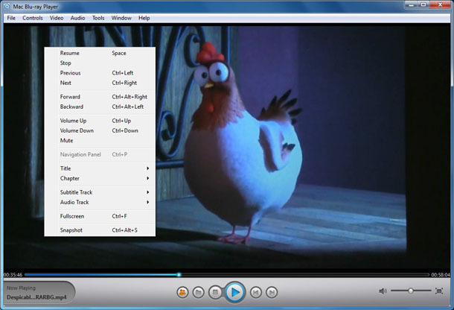This screenshot has width=454, height=310.
Task: Toggle fullscreen icon beside volume slider
Action: pyautogui.click(x=439, y=291)
